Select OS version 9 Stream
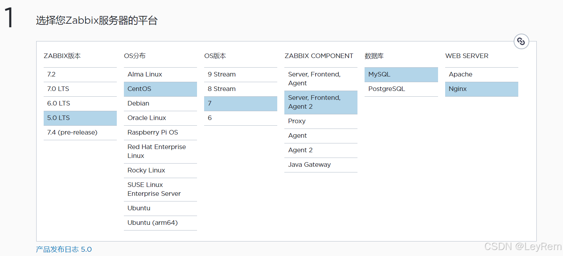Viewport: 563px width, 256px height. pos(240,74)
